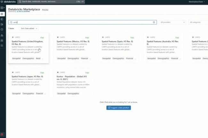The image size is (208, 138).
Task: Click the CARTO provider icon on Japan card
Action: [13, 72]
